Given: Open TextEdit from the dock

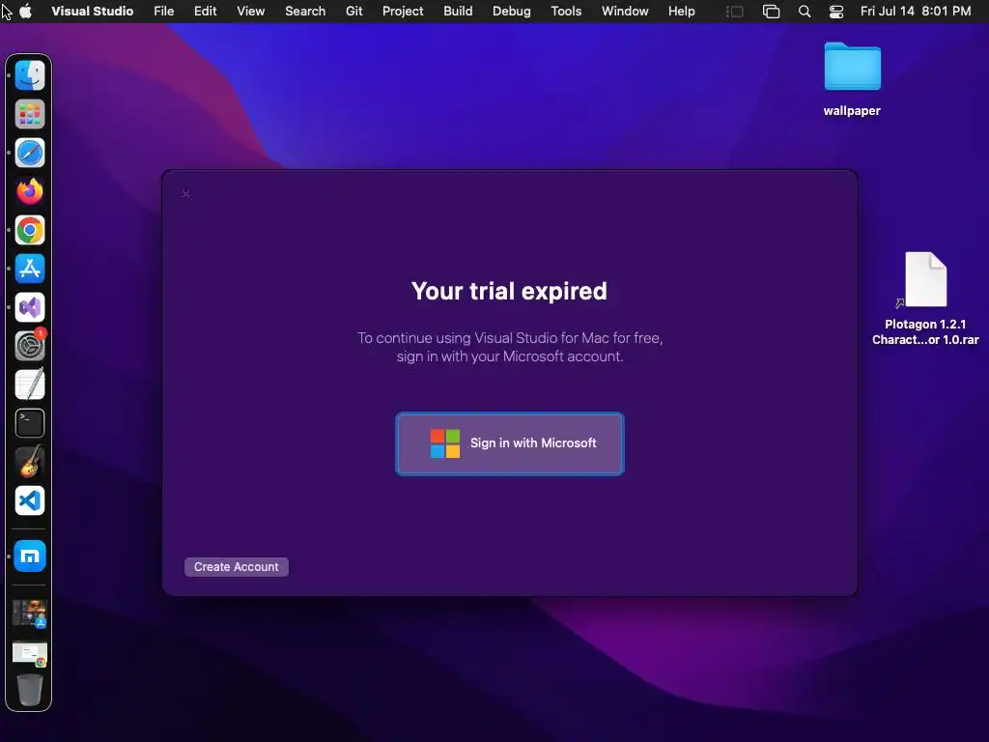Looking at the screenshot, I should coord(30,385).
